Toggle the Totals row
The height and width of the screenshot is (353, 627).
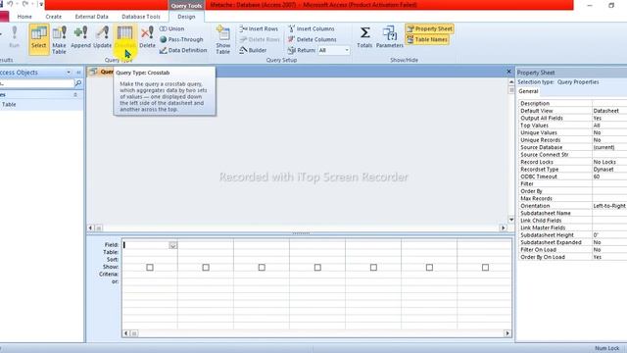[x=364, y=37]
